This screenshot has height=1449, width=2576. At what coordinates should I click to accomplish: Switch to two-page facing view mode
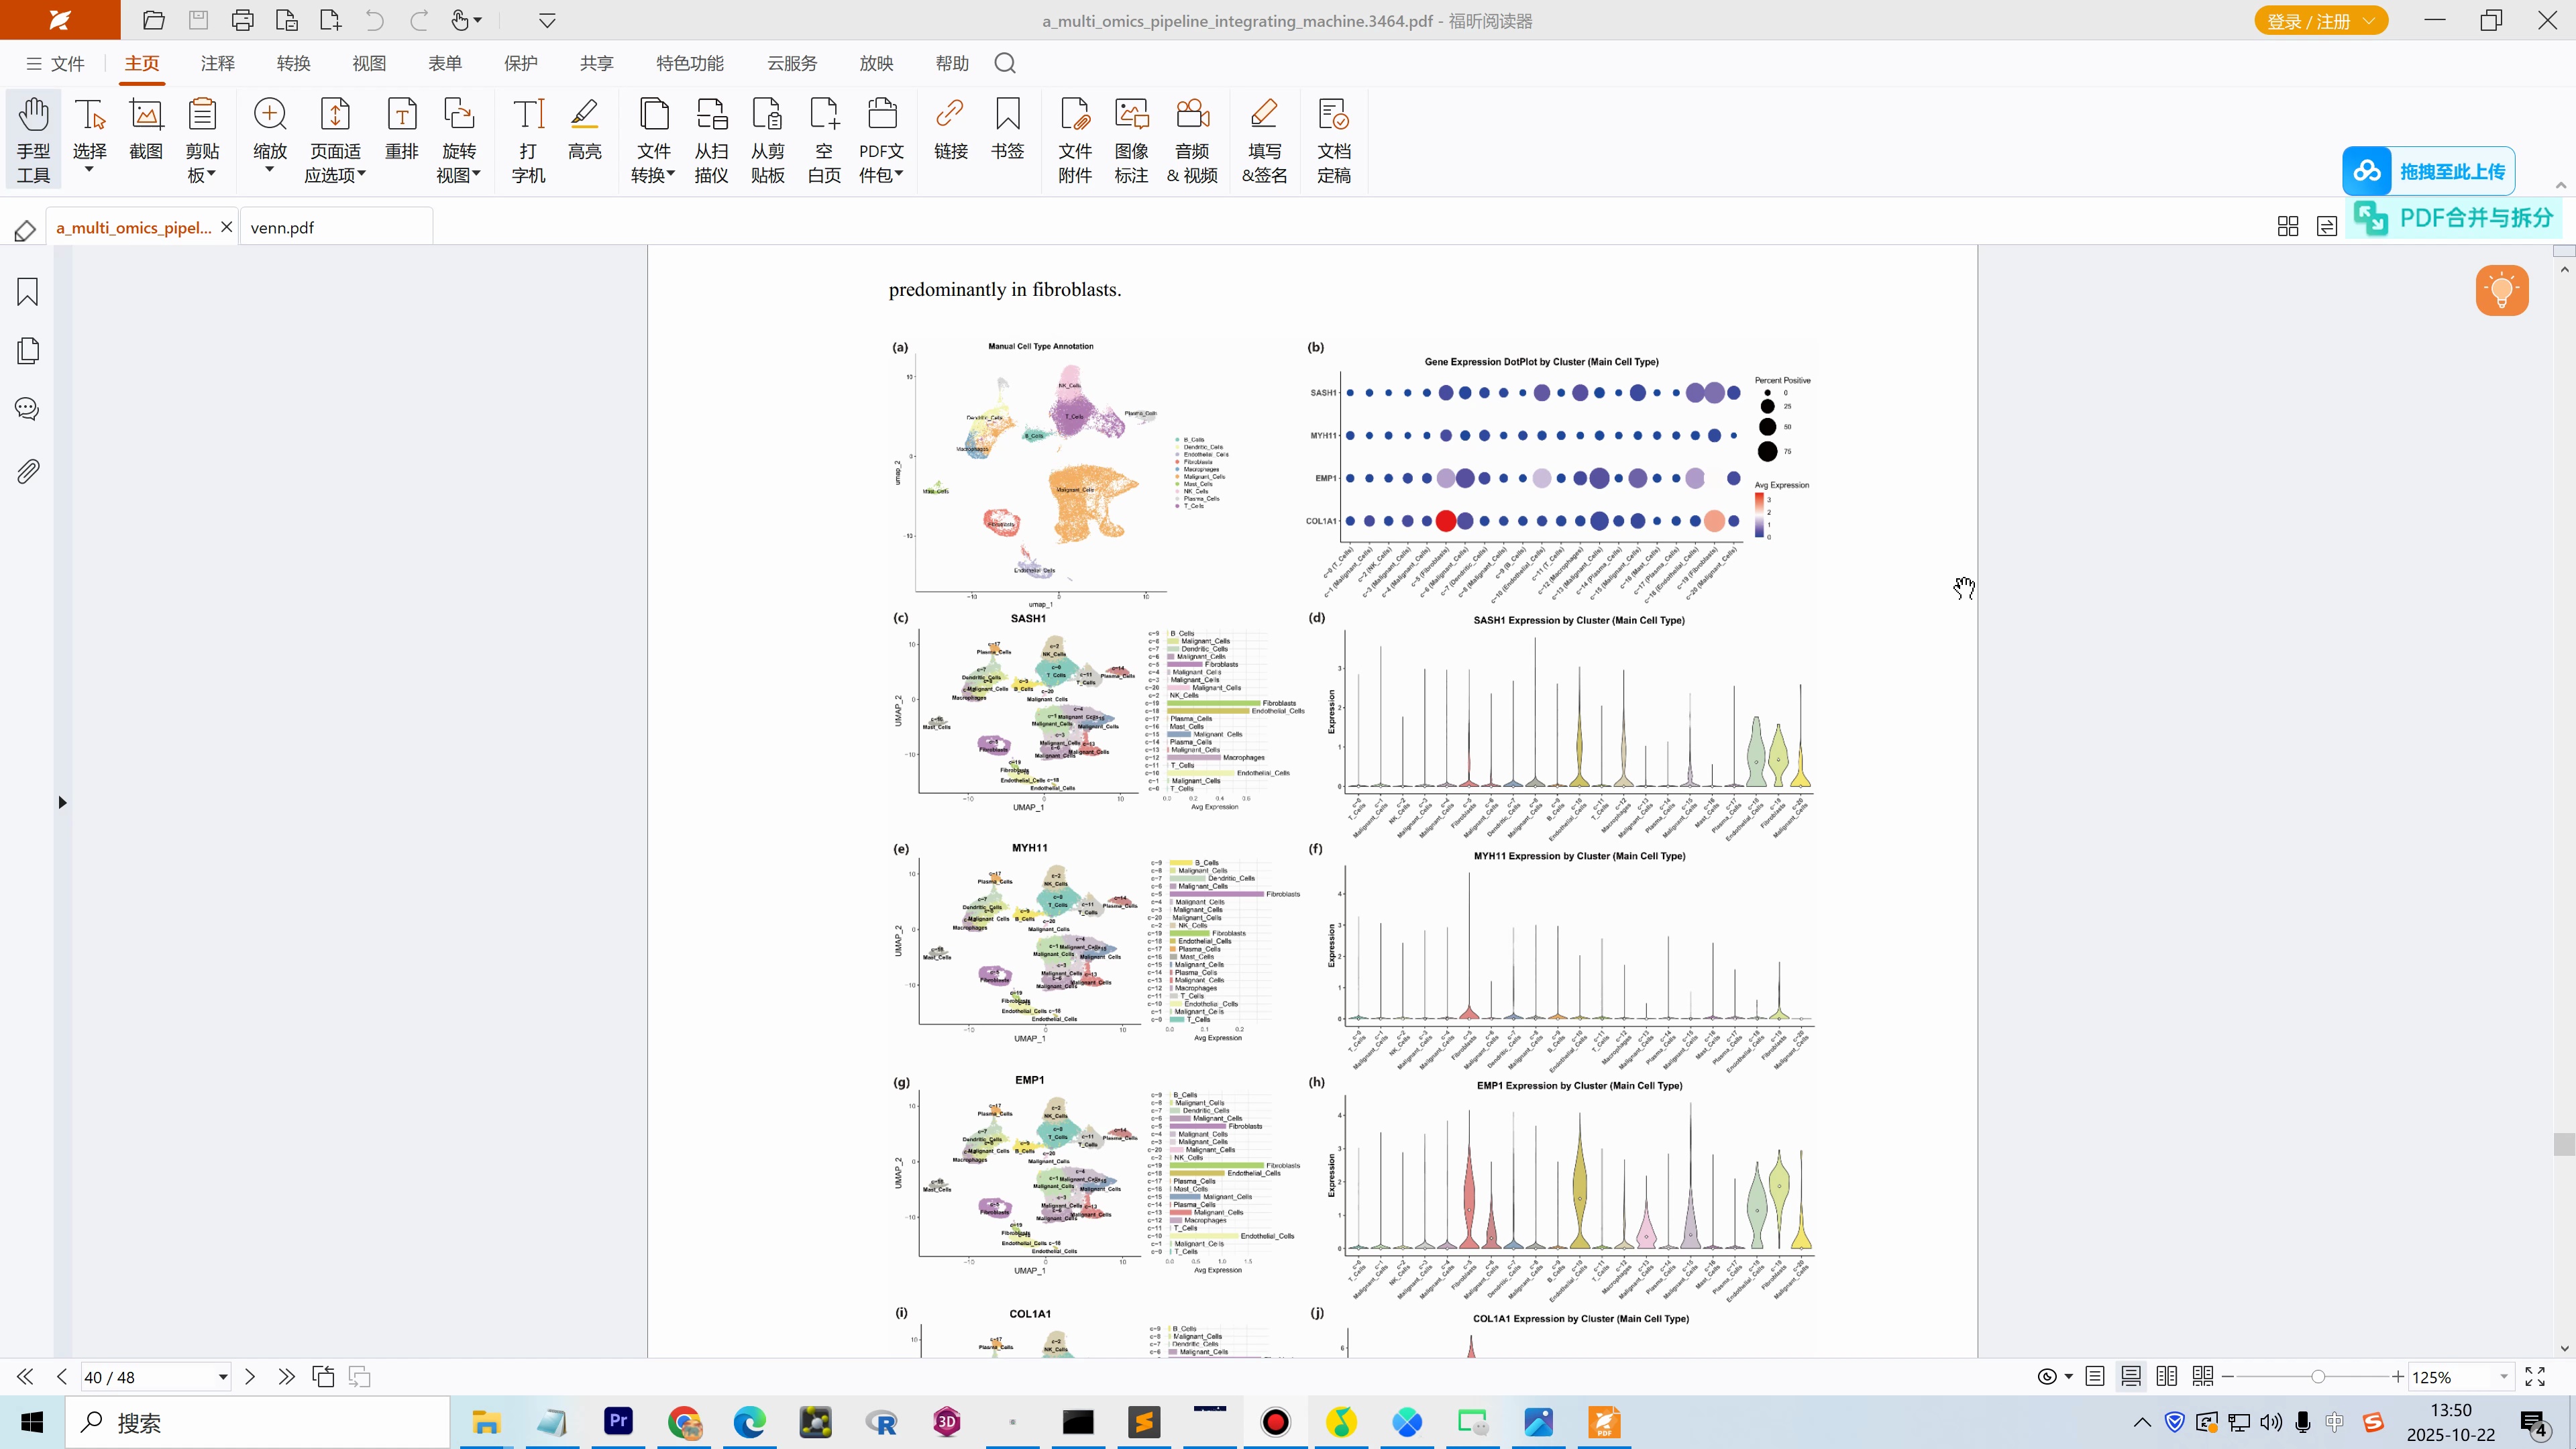click(x=2167, y=1377)
